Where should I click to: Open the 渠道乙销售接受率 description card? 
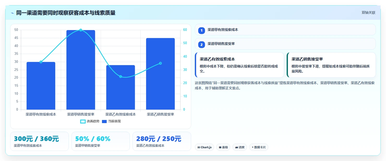tap(331, 65)
